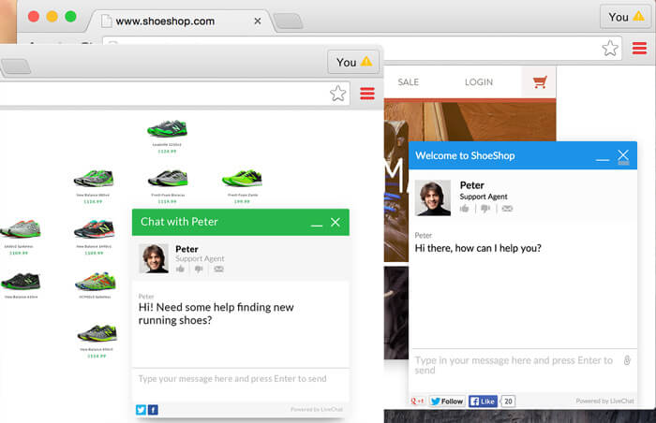
Task: Close the Welcome to ShoeShop chat
Action: pyautogui.click(x=623, y=156)
